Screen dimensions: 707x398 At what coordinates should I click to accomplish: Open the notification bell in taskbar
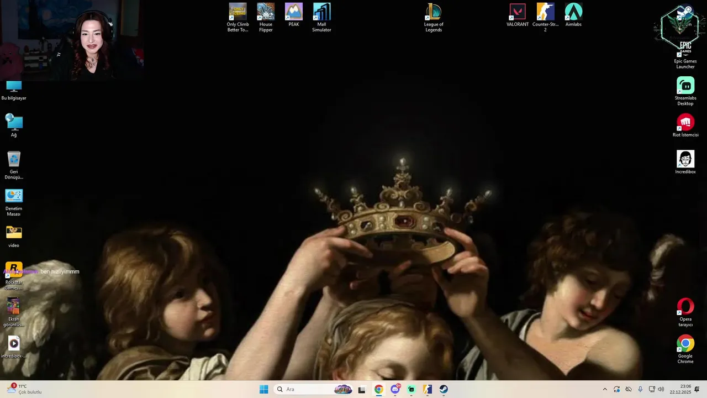(697, 389)
